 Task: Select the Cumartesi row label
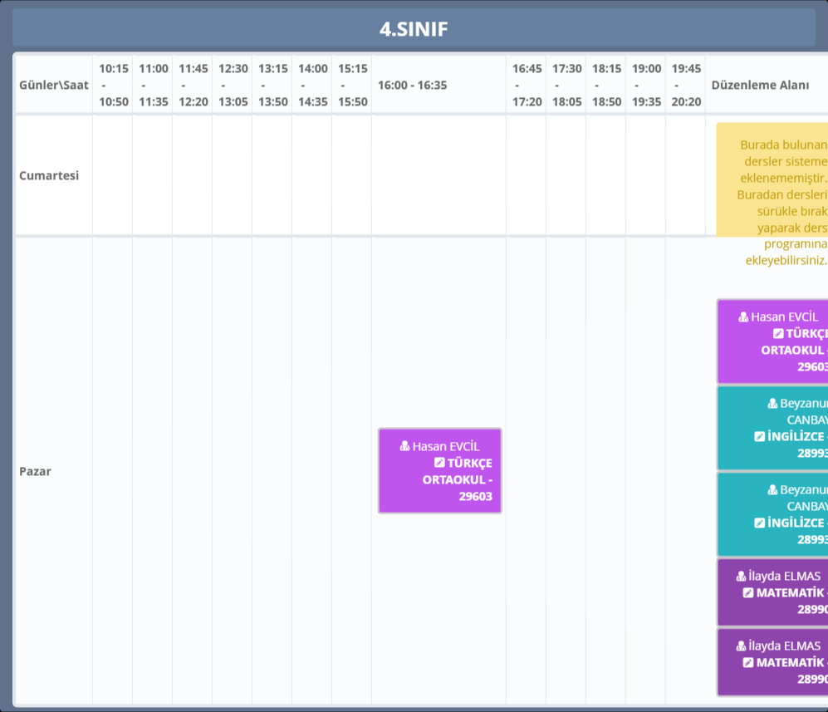click(50, 176)
